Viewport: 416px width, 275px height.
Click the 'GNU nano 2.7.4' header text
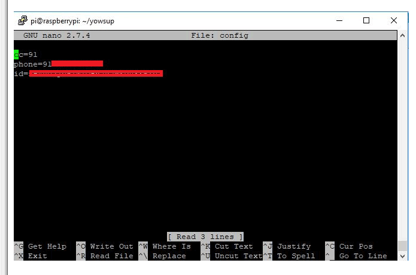pyautogui.click(x=57, y=35)
